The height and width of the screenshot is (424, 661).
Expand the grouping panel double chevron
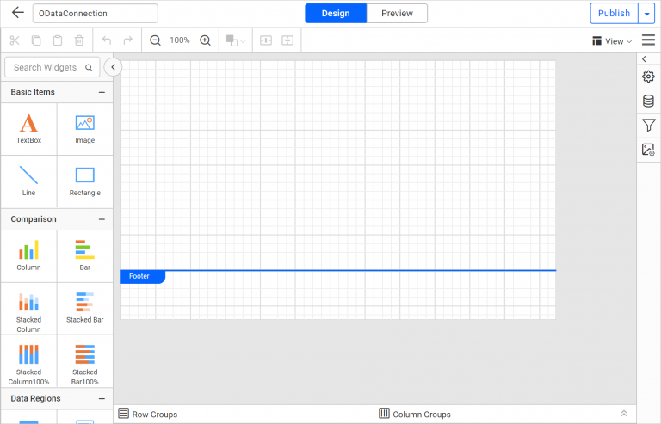tap(624, 414)
